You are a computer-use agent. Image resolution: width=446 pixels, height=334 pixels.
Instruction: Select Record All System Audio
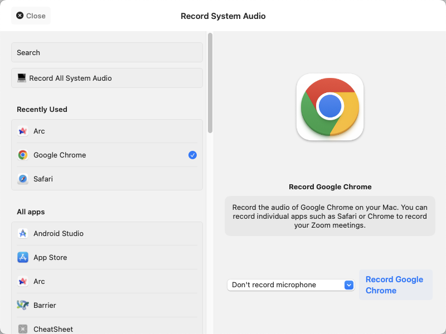point(107,78)
